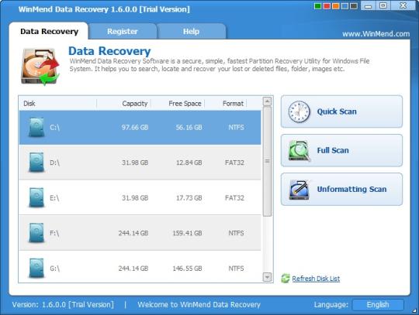The image size is (419, 315).
Task: Click the 12.84 GB free space value
Action: pos(189,163)
